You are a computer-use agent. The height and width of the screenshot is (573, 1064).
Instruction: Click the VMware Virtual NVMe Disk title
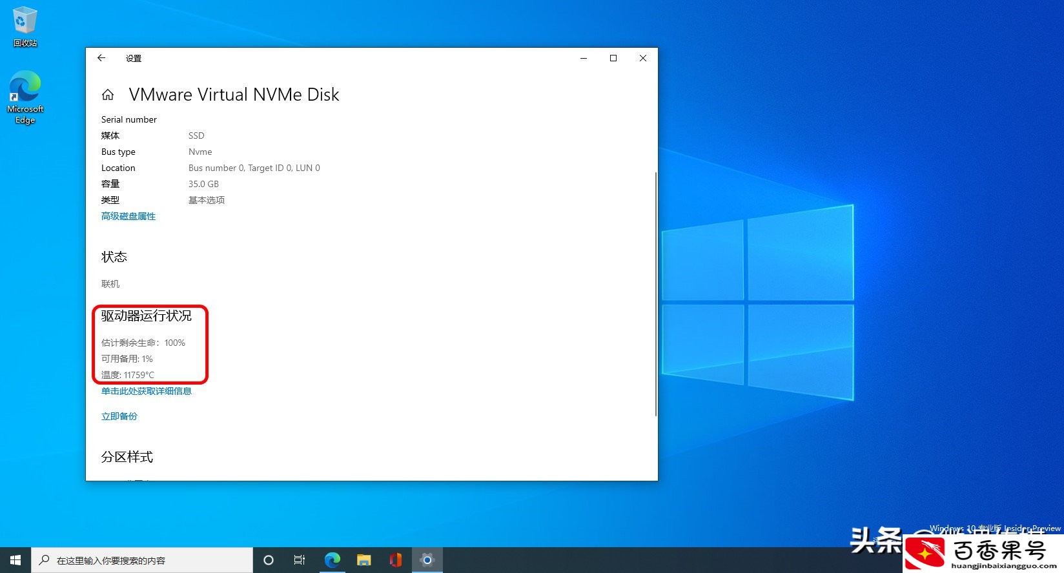234,95
